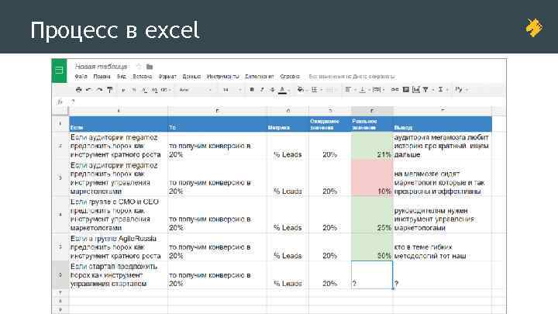
Task: Open the Файл menu
Action: point(81,77)
